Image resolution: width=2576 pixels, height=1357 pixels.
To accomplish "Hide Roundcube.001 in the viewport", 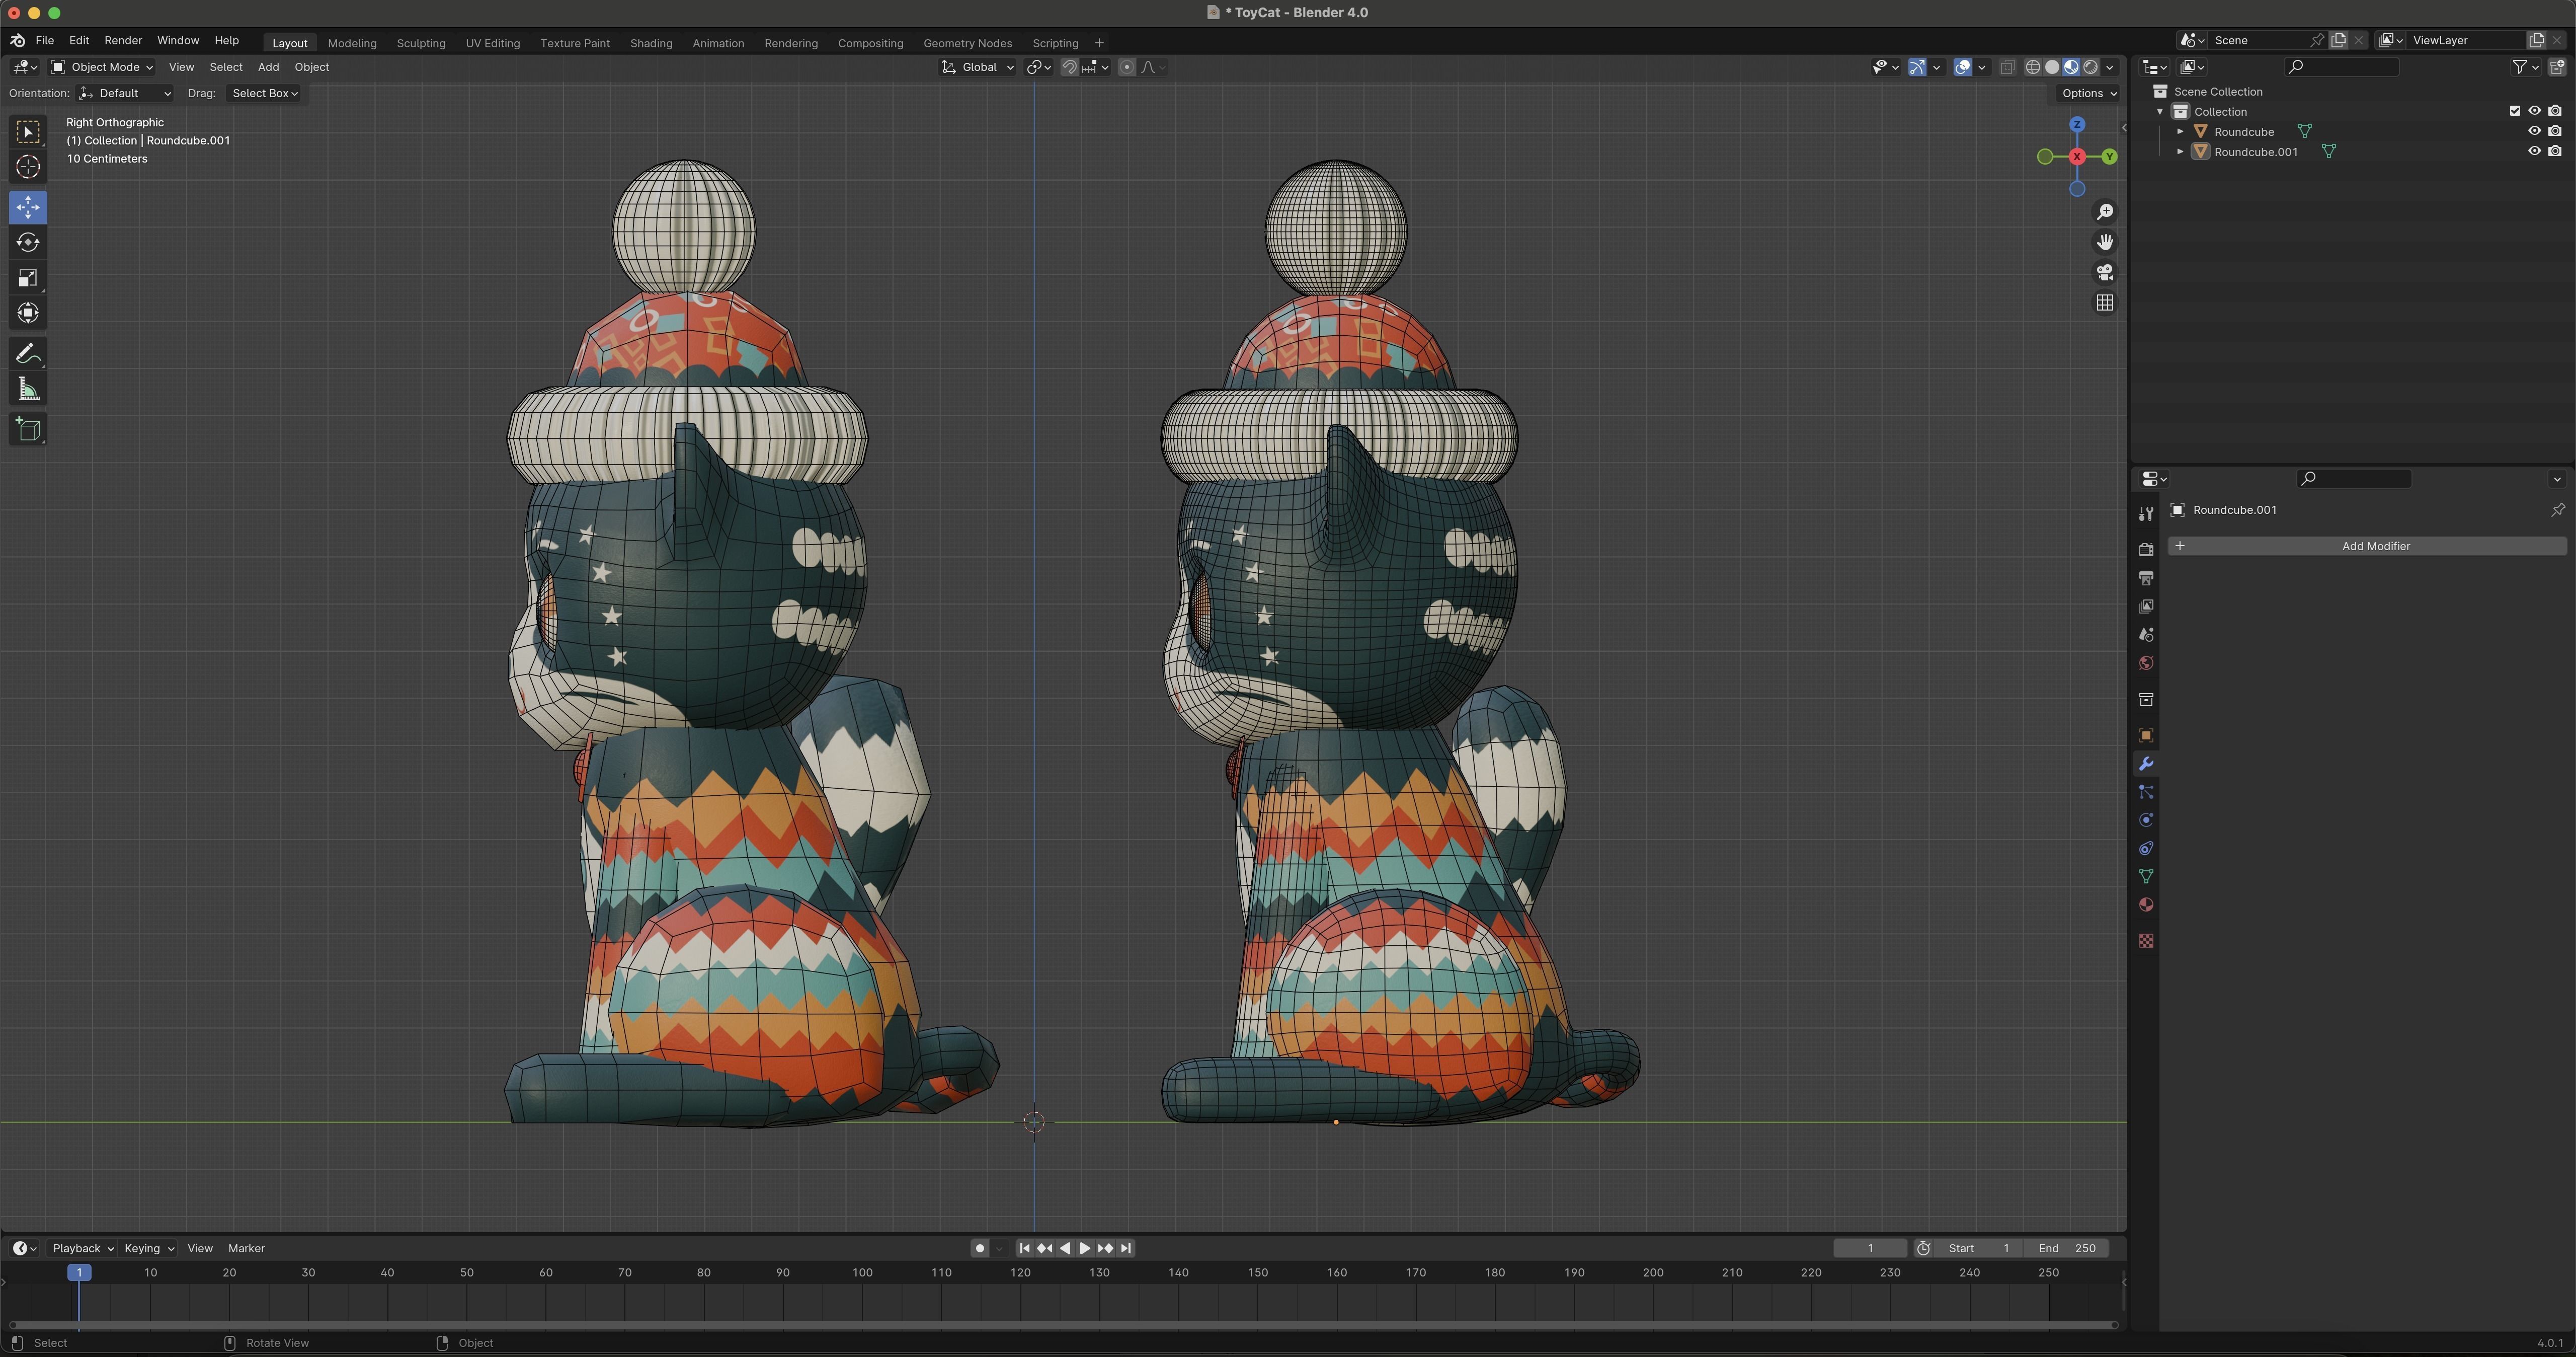I will [x=2534, y=151].
